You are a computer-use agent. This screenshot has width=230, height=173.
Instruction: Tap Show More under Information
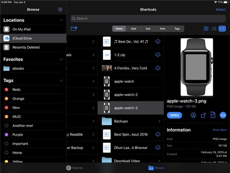220,130
